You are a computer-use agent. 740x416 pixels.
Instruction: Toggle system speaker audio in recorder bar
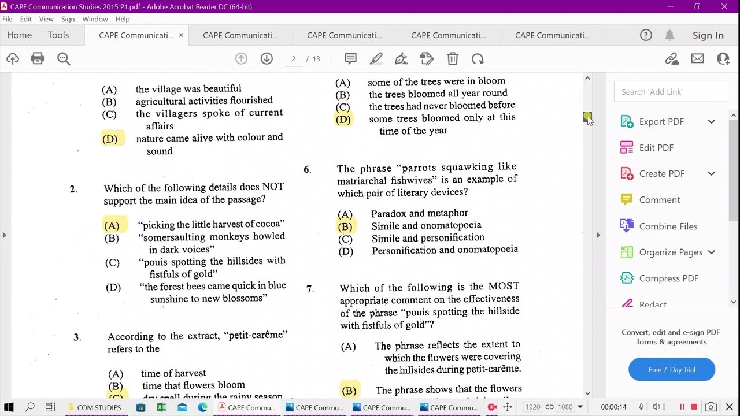[658, 407]
